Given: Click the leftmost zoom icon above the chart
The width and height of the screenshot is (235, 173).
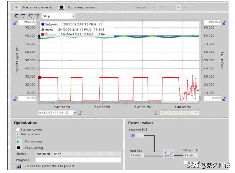Looking at the screenshot, I should pos(16,16).
